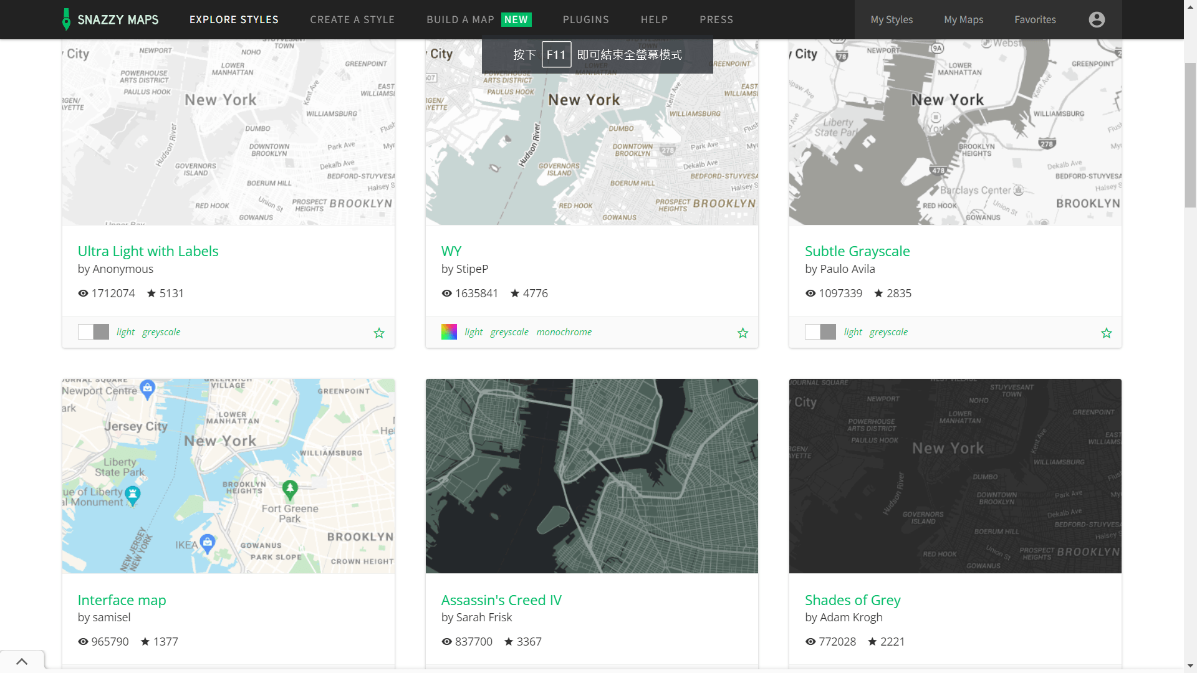Open My Styles
The height and width of the screenshot is (673, 1197).
point(892,19)
